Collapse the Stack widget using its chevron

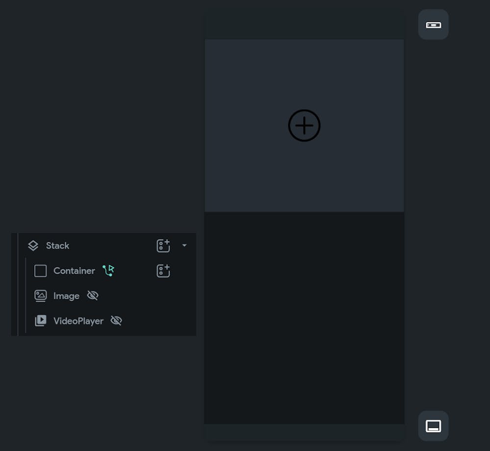[x=185, y=245]
